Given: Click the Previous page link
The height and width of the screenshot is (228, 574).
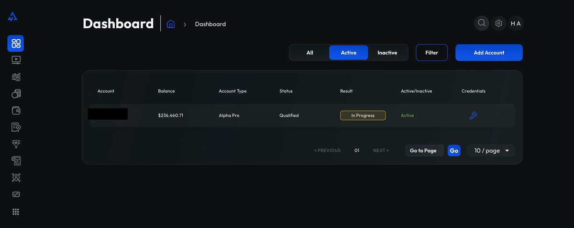Looking at the screenshot, I should pyautogui.click(x=327, y=150).
